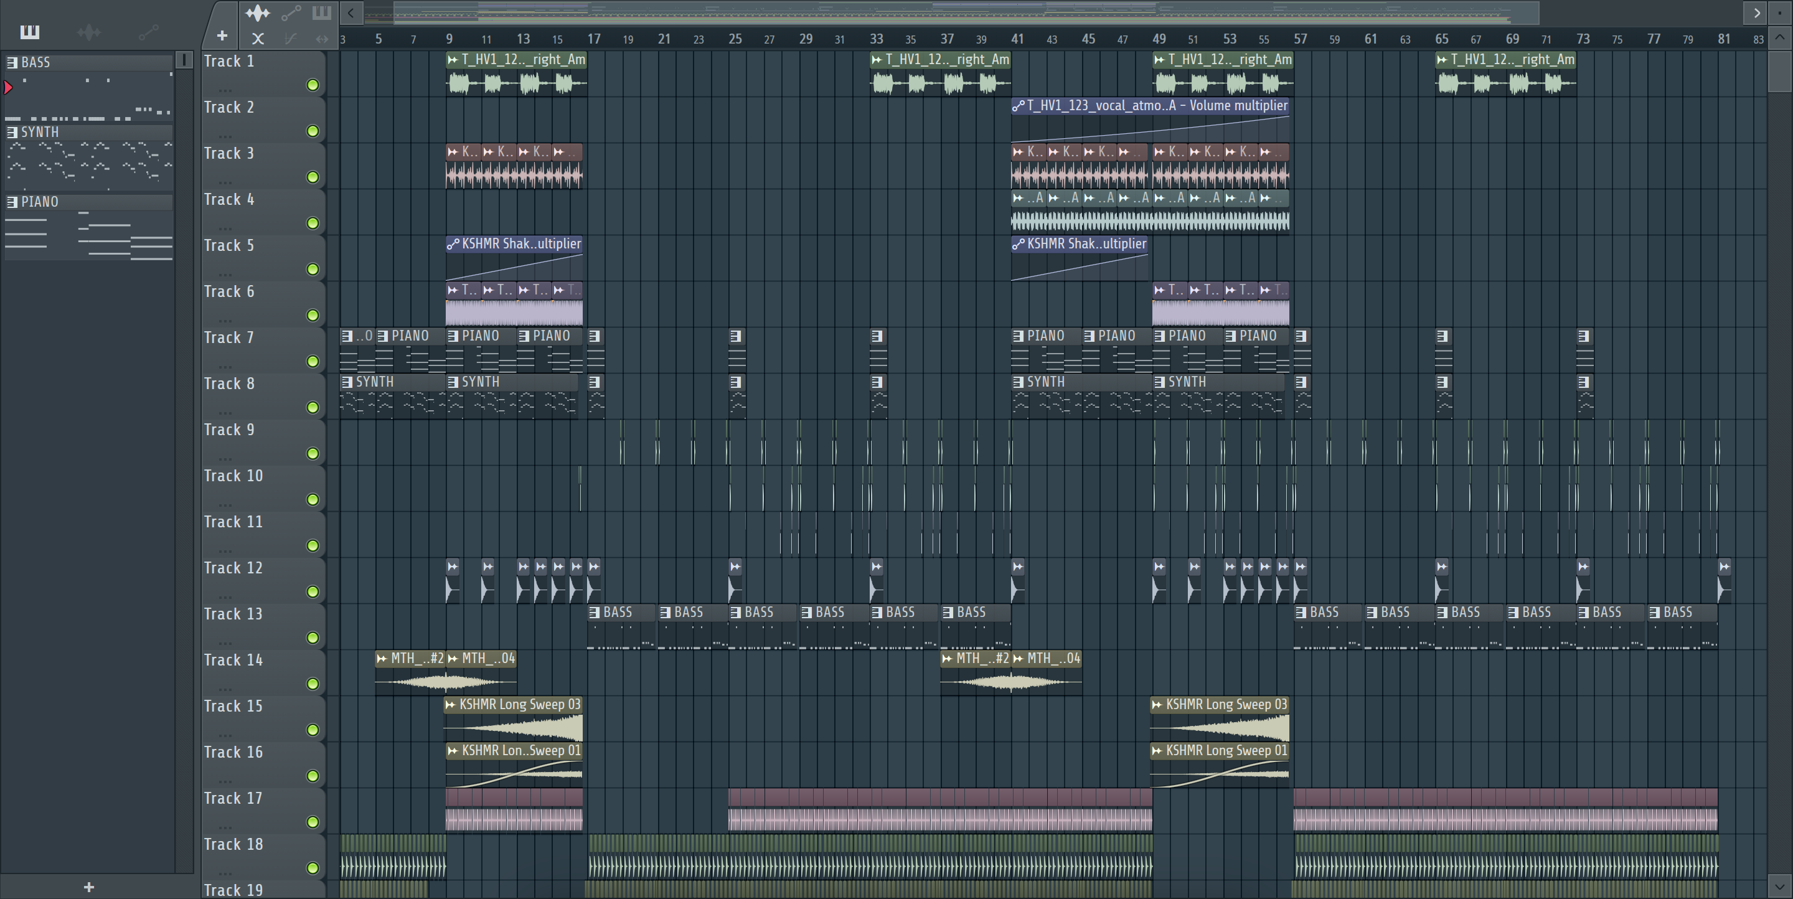Click the vertical scrollbar thumb at right edge
This screenshot has width=1793, height=899.
(1779, 71)
